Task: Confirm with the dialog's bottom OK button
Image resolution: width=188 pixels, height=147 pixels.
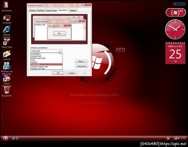Action: (58, 73)
